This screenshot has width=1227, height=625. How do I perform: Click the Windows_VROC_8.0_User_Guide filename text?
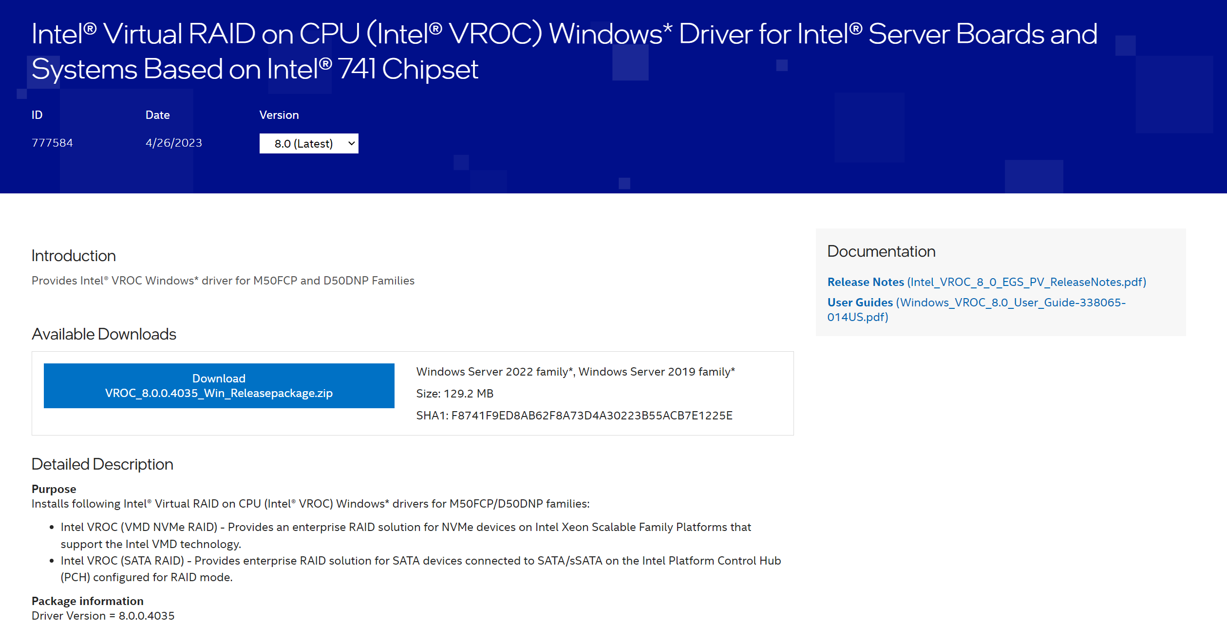(x=976, y=309)
